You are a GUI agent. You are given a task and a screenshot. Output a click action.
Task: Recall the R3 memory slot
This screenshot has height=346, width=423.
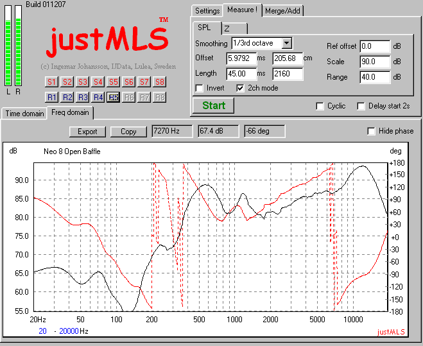[x=83, y=97]
